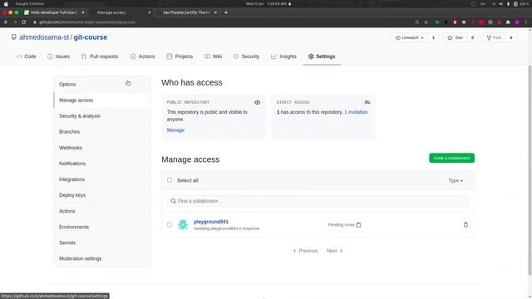The height and width of the screenshot is (299, 532).
Task: Open the Wiki tab
Action: tap(214, 56)
